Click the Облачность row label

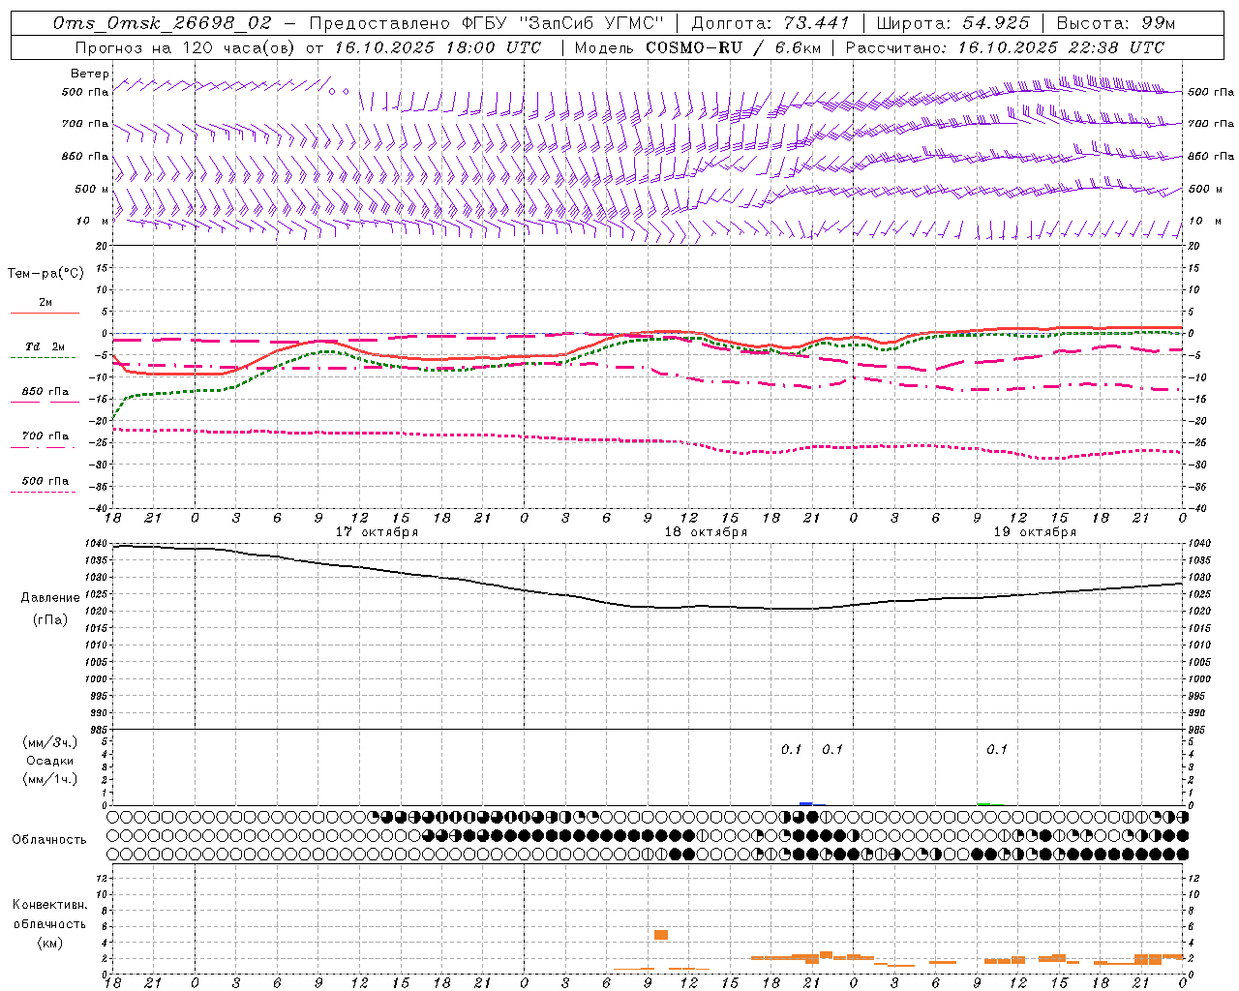point(49,839)
